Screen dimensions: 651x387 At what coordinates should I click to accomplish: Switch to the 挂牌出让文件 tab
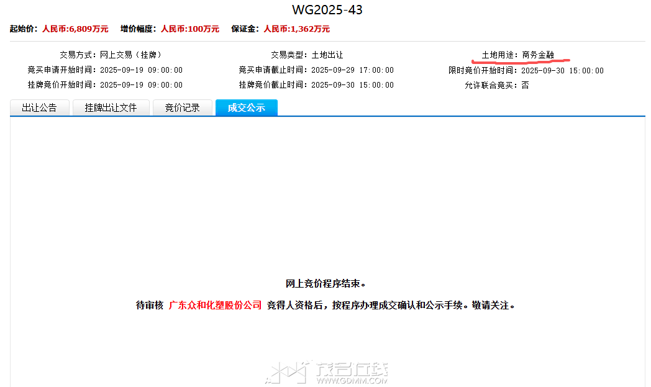pyautogui.click(x=111, y=107)
